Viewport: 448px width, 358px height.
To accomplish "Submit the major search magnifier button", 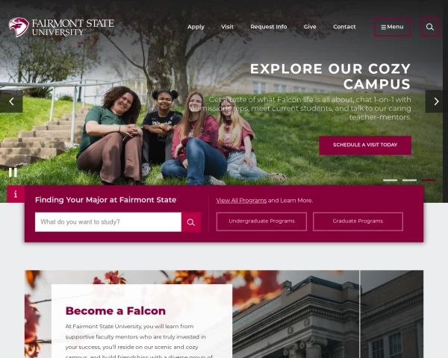I will point(191,222).
